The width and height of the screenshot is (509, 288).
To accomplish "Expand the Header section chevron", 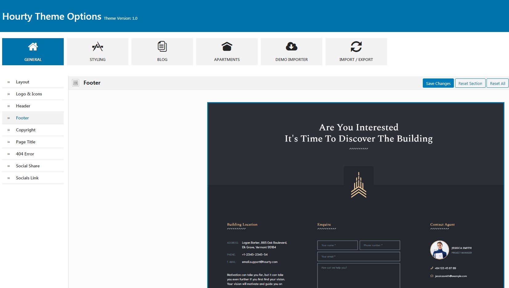I will 9,106.
